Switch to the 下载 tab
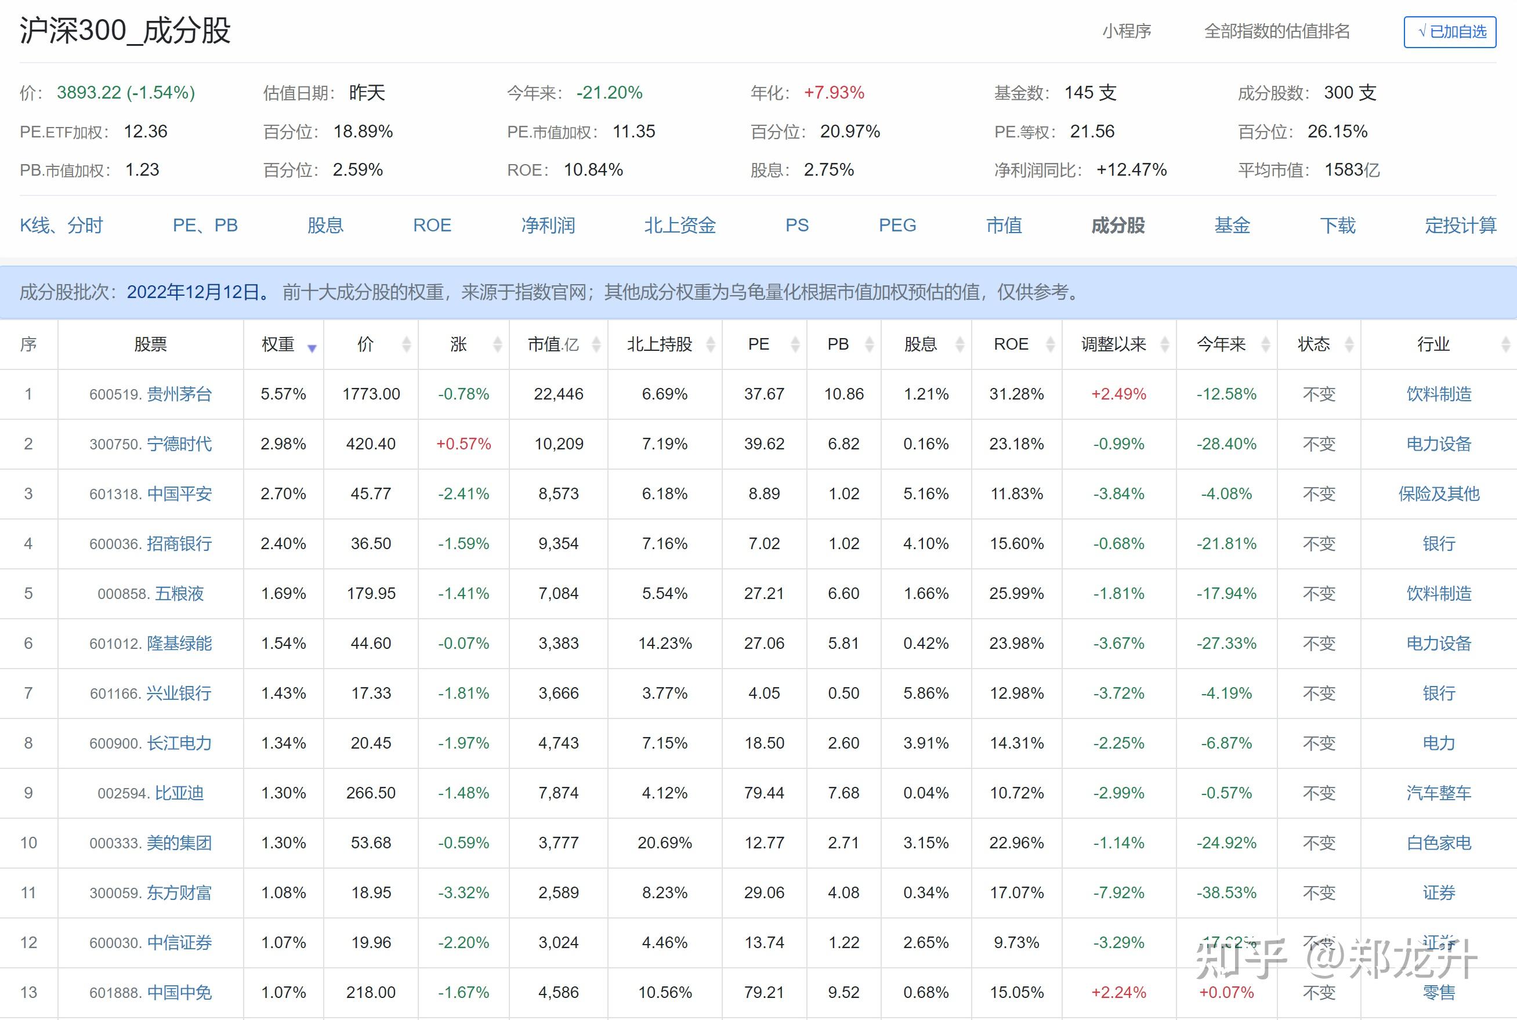This screenshot has width=1517, height=1020. [x=1337, y=225]
